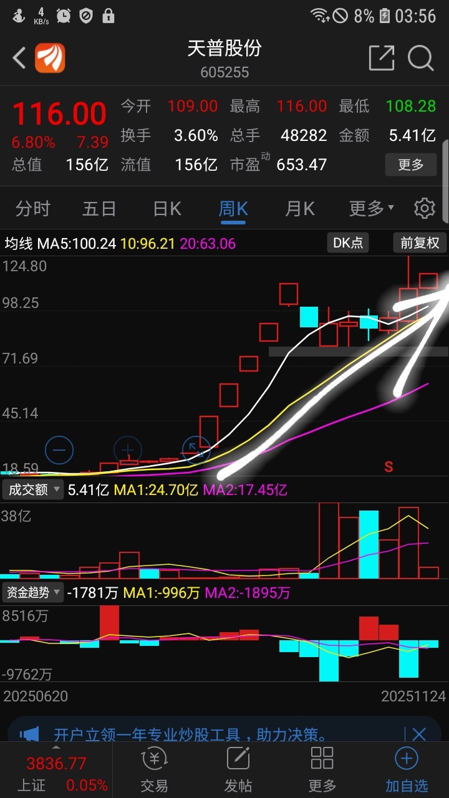Go back using the left arrow
Image resolution: width=449 pixels, height=798 pixels.
pyautogui.click(x=19, y=59)
